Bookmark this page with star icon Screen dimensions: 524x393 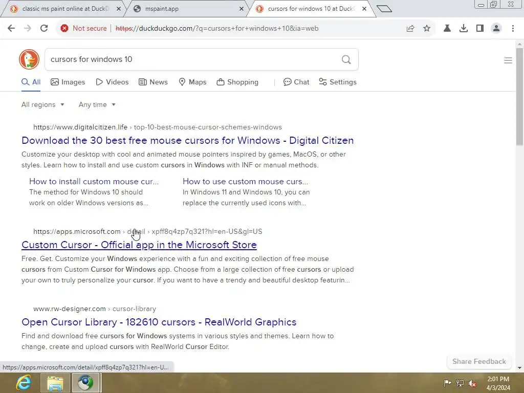pyautogui.click(x=427, y=29)
